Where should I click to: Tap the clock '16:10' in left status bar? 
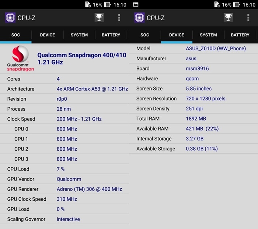point(120,5)
